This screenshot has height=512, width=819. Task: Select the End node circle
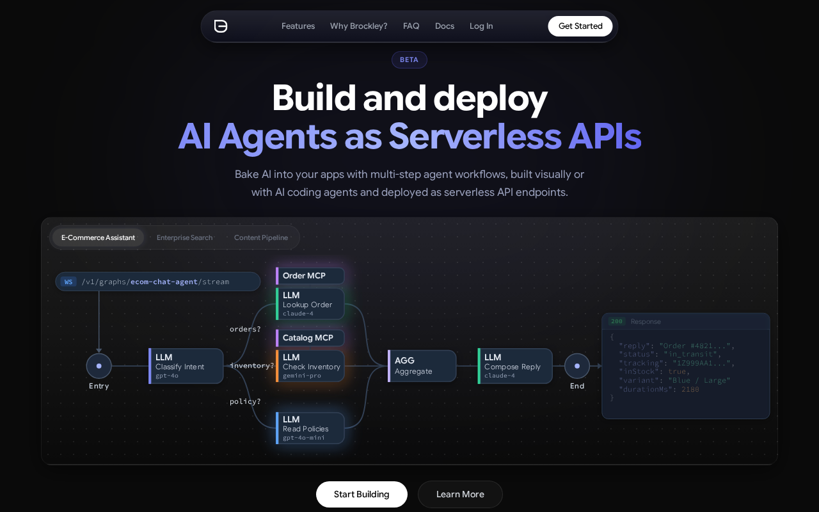[x=577, y=366]
